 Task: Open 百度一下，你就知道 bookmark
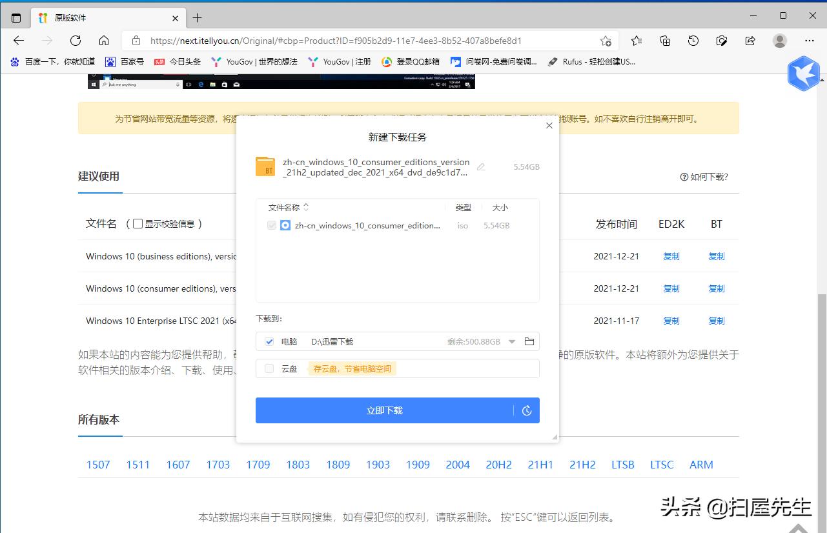click(52, 62)
